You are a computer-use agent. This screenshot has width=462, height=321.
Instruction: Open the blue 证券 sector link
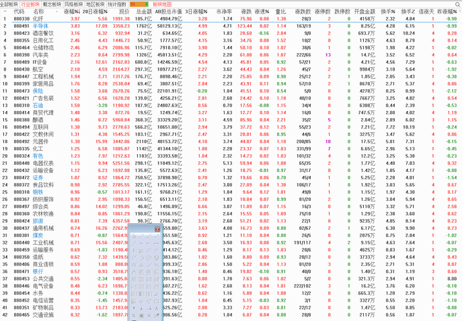tap(38, 177)
